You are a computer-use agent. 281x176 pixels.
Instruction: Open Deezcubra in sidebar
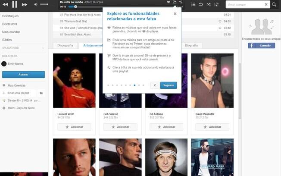[9, 24]
